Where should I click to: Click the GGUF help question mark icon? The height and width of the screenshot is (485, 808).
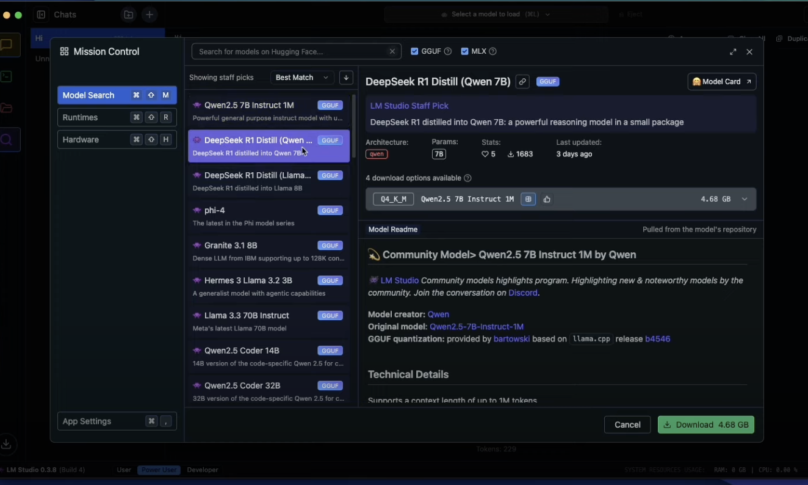point(448,51)
